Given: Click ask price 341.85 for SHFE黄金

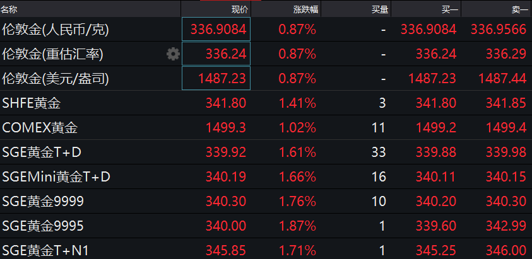Looking at the screenshot, I should [506, 103].
